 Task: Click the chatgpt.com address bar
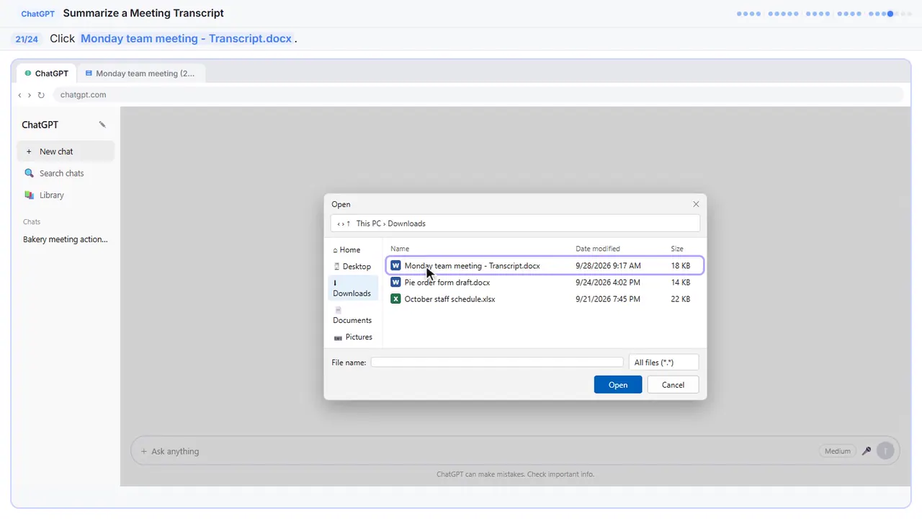click(x=478, y=95)
